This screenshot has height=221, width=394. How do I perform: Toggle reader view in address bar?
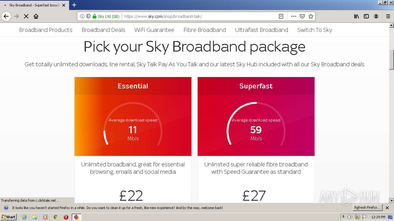[281, 16]
